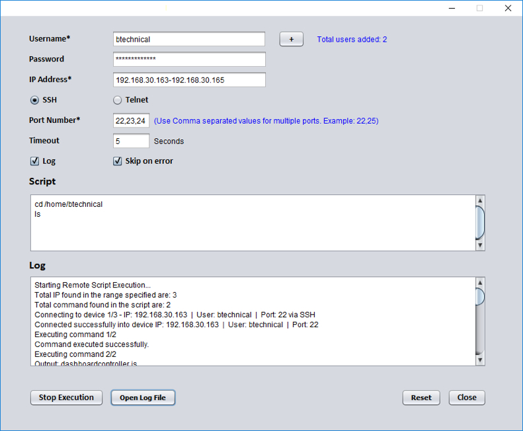Click Log panel scroll up arrow
This screenshot has width=523, height=431.
(480, 283)
